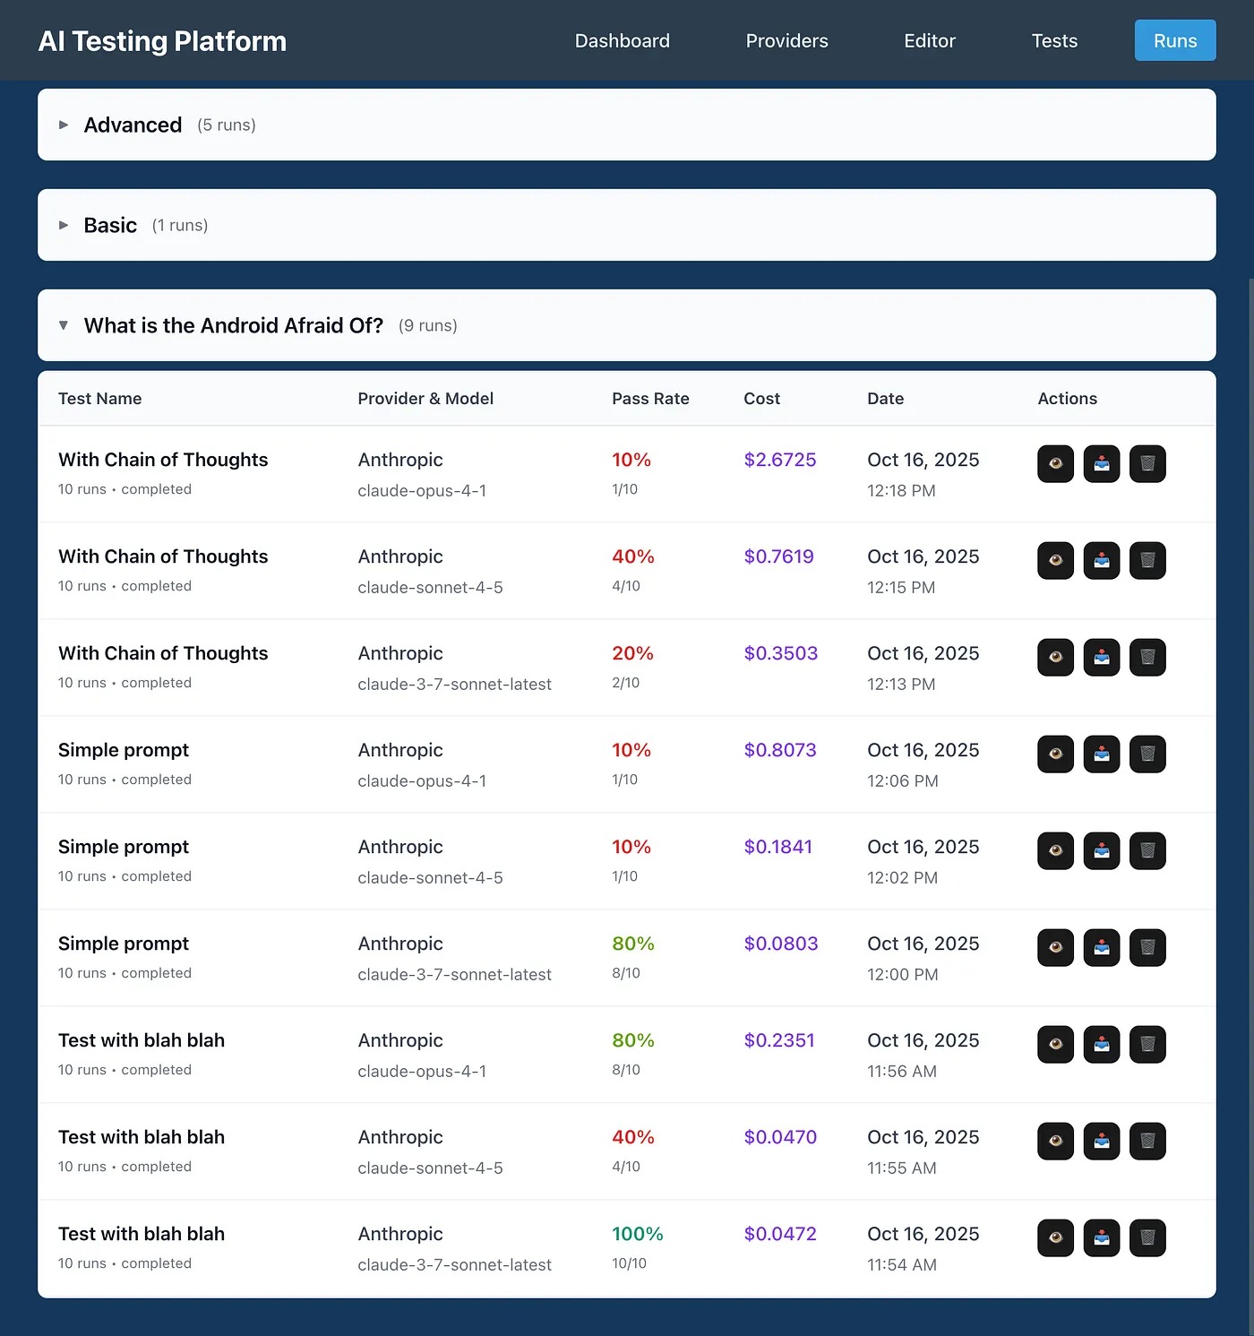Go to the Tests page
1254x1336 pixels.
tap(1054, 41)
